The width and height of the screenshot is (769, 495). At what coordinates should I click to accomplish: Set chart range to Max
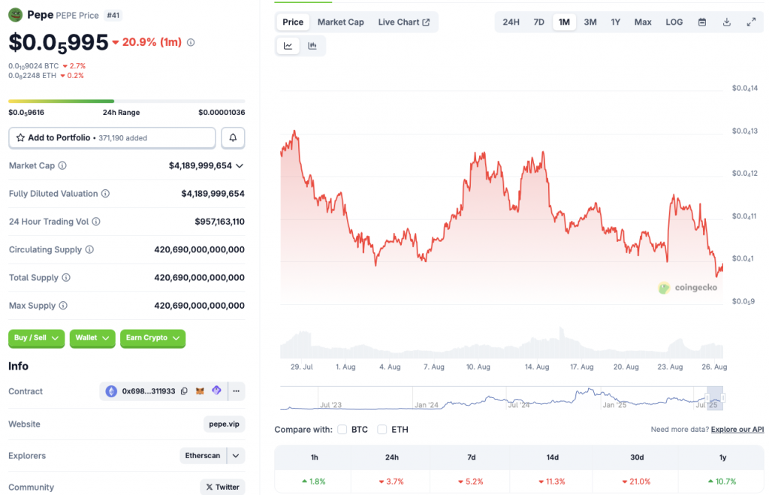[x=643, y=22]
